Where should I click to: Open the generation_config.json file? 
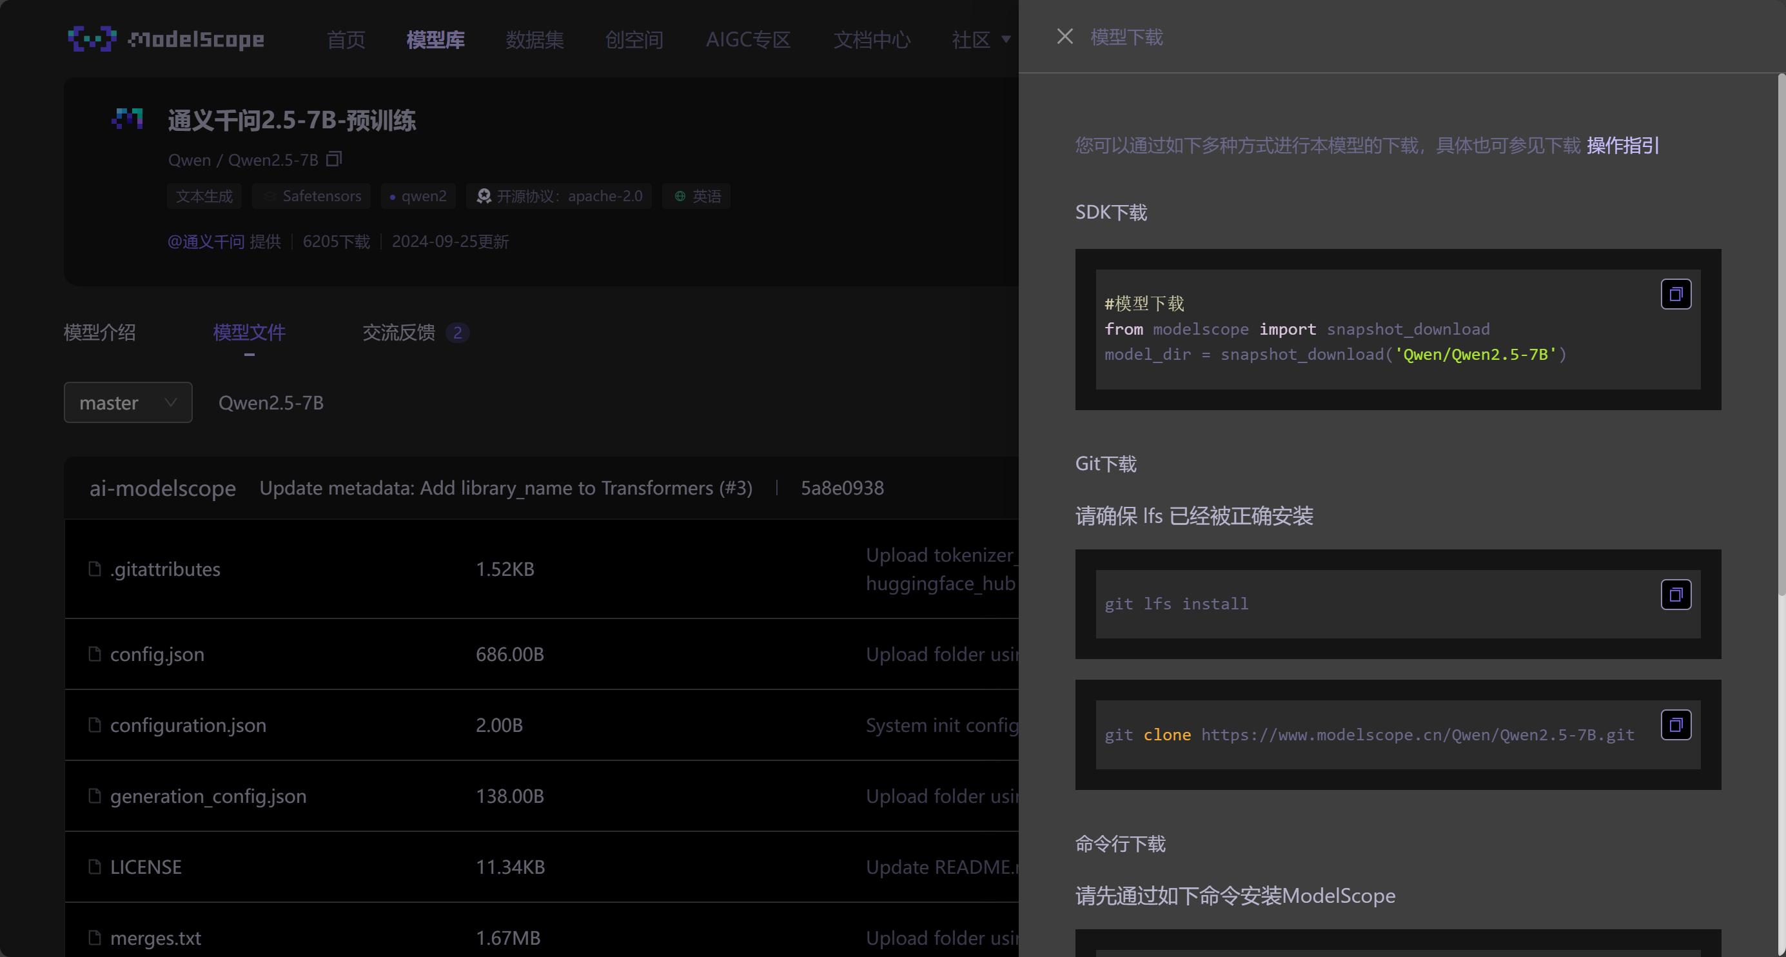(x=208, y=796)
